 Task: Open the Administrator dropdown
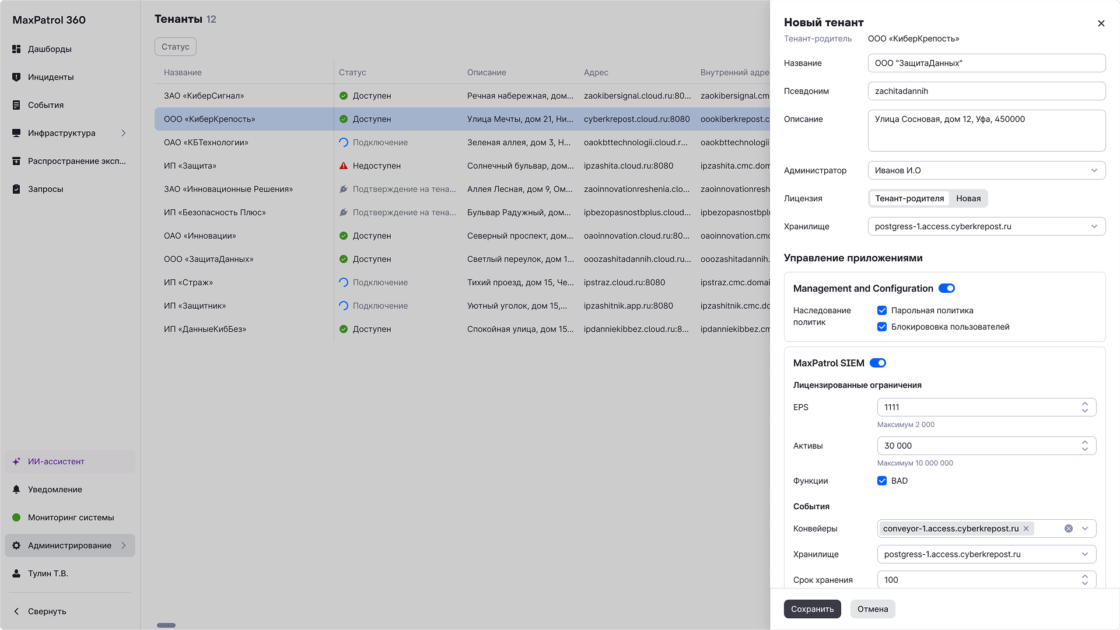click(986, 170)
